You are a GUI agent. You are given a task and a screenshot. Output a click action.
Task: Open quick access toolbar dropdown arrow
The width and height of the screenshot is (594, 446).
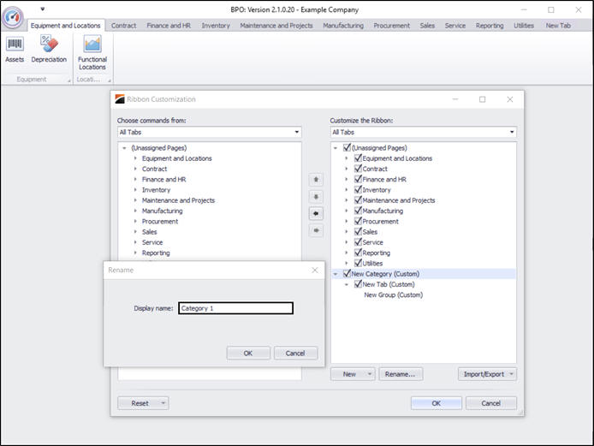43,9
